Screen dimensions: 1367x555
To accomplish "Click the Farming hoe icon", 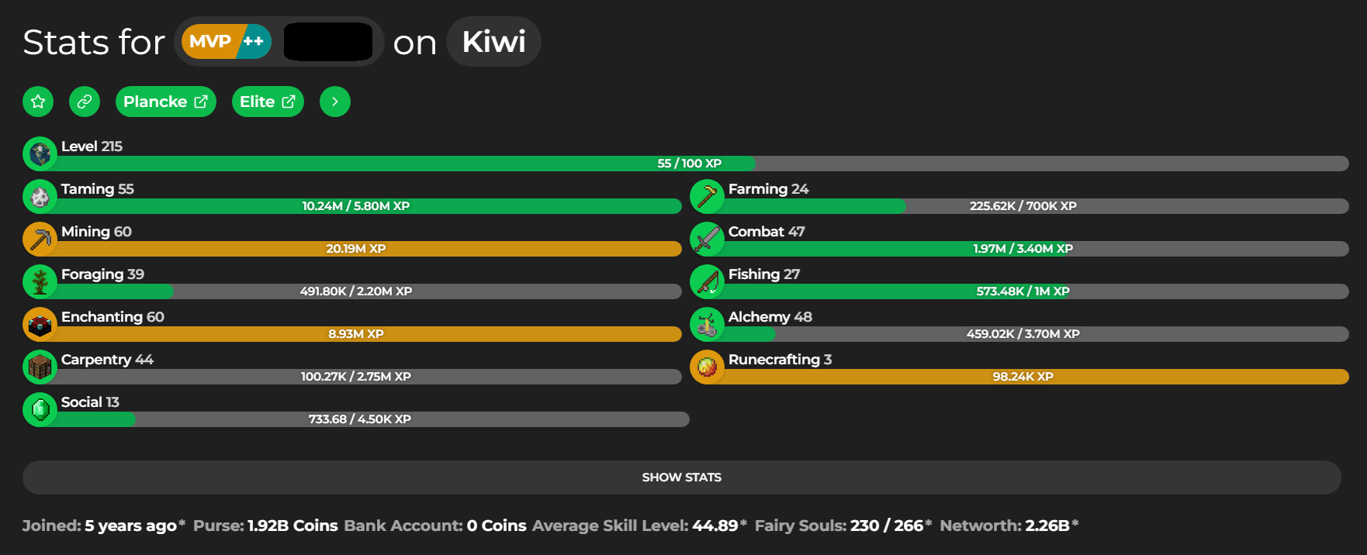I will tap(707, 197).
